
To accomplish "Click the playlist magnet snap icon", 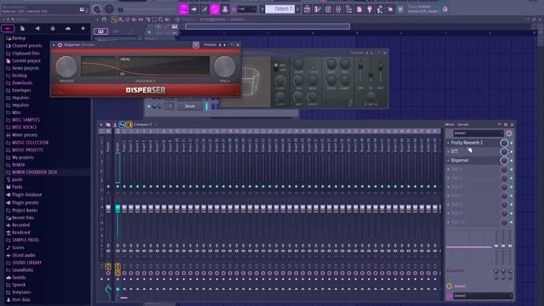I will [x=104, y=20].
